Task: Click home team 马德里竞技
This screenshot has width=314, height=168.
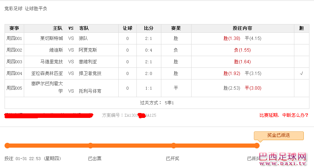Action: tap(51, 62)
